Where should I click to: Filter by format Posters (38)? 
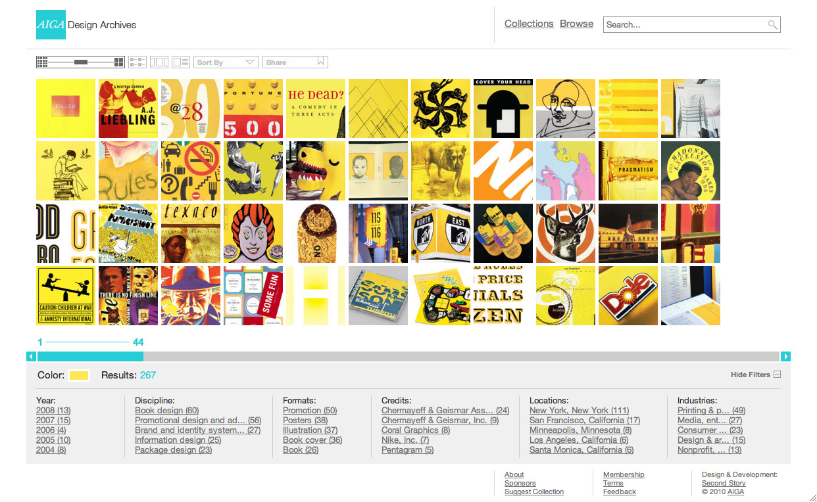[x=305, y=421]
